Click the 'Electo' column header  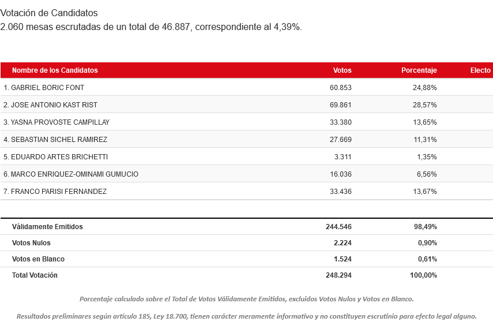(x=480, y=70)
